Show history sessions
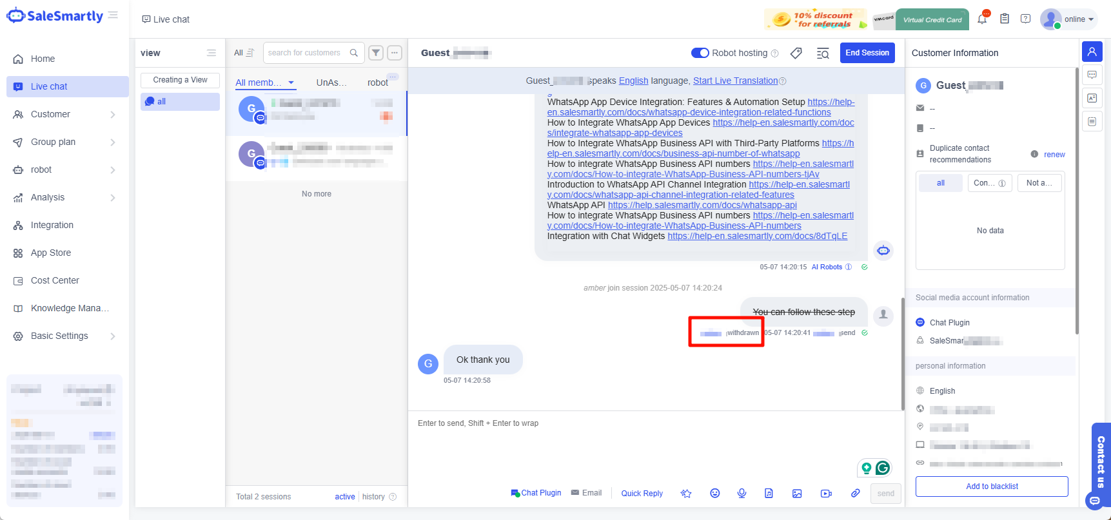Viewport: 1111px width, 520px height. 373,497
